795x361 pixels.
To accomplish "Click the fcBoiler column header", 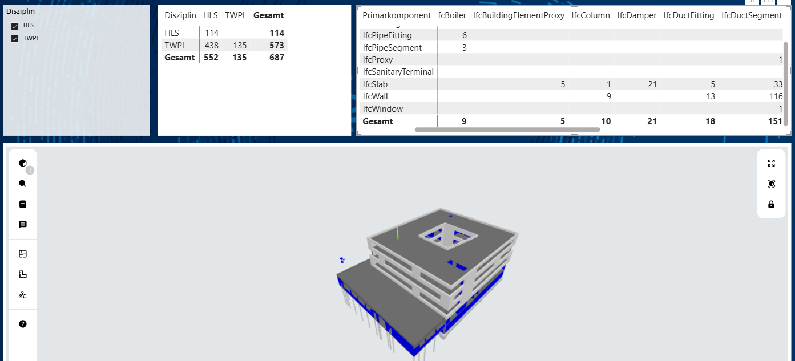I will pyautogui.click(x=452, y=15).
